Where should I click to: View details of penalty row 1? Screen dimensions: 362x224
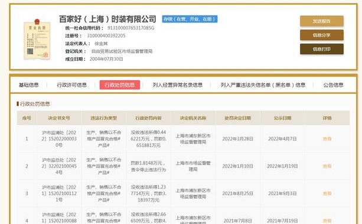(327, 139)
